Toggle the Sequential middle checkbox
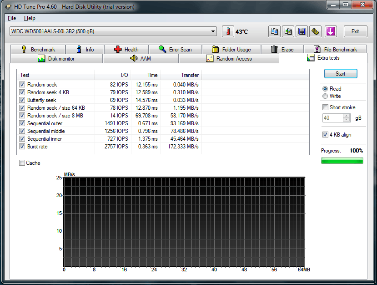377x285 pixels. pos(22,131)
